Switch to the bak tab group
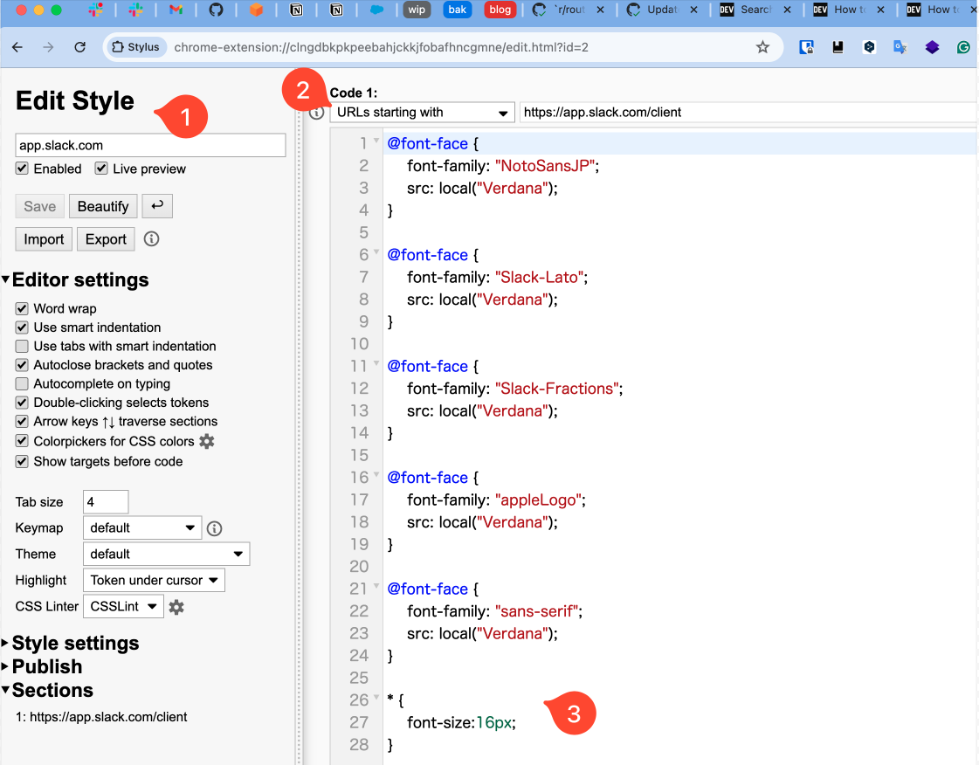This screenshot has height=765, width=979. tap(457, 10)
